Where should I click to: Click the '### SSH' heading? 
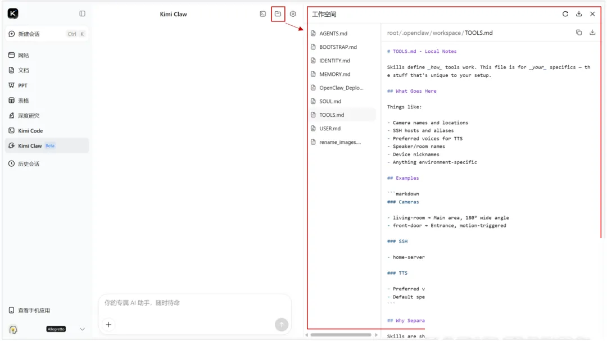pyautogui.click(x=397, y=242)
